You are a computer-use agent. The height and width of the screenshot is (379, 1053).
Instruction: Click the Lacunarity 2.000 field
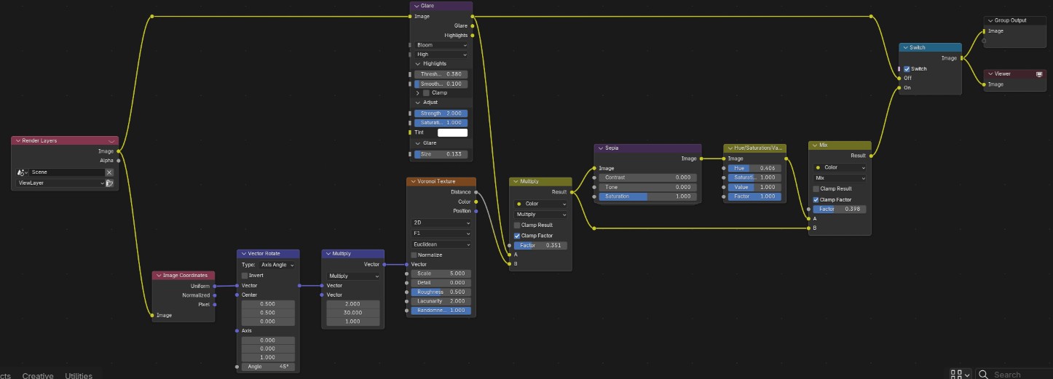point(441,301)
